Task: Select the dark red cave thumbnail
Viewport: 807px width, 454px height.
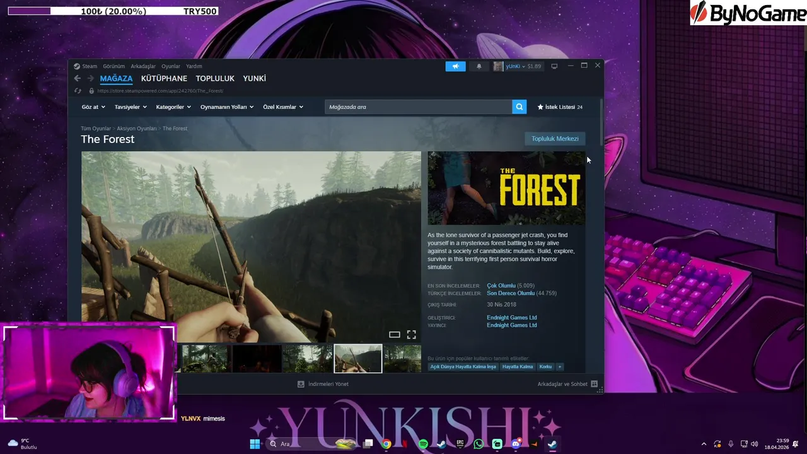Action: tap(257, 358)
